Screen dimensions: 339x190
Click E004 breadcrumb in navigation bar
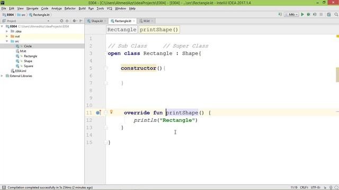[8, 15]
